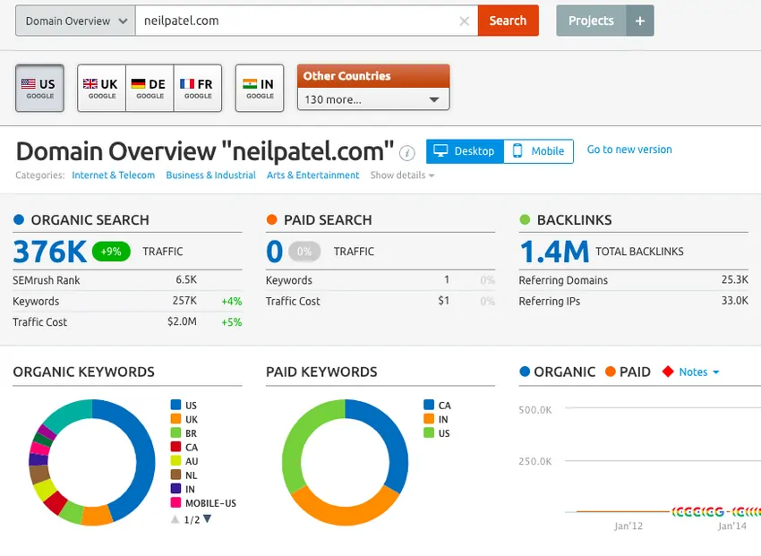This screenshot has width=761, height=556.
Task: Click the German flag icon
Action: pos(138,84)
